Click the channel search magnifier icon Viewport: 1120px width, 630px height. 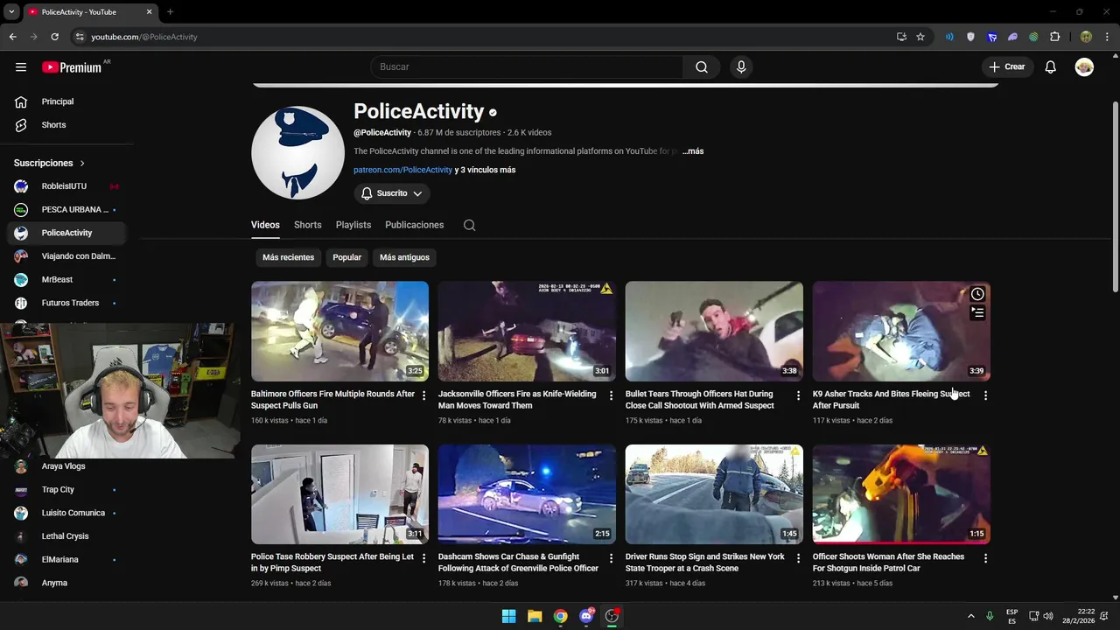click(470, 225)
